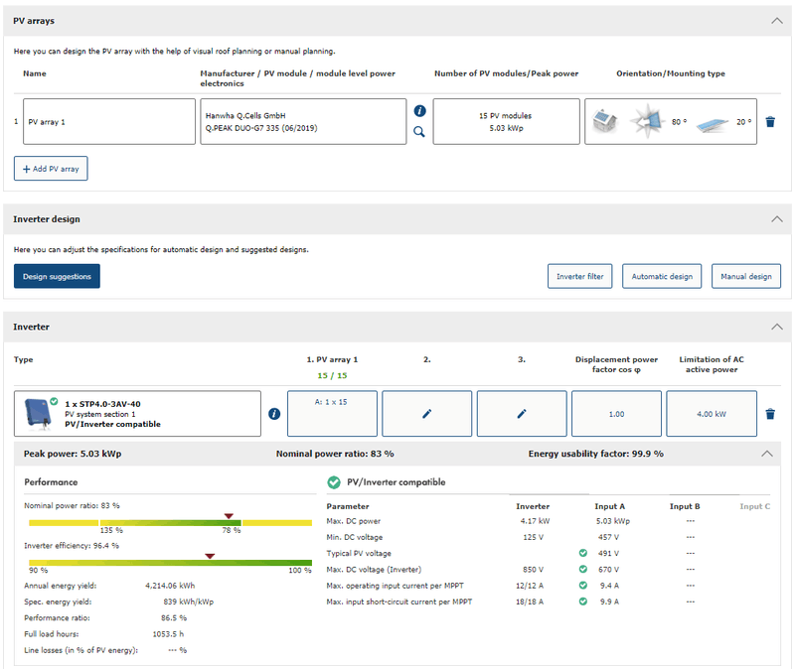Switch to Manual design
This screenshot has width=795, height=669.
745,276
